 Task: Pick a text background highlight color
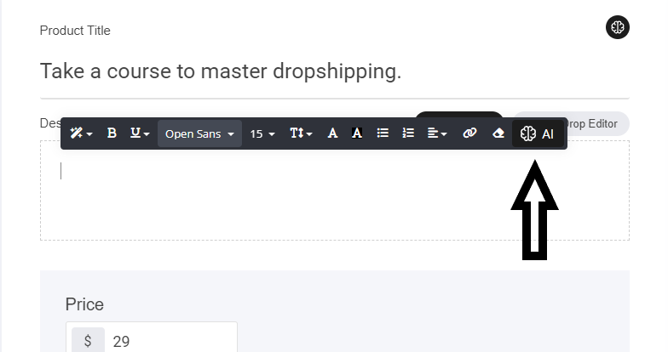coord(357,133)
